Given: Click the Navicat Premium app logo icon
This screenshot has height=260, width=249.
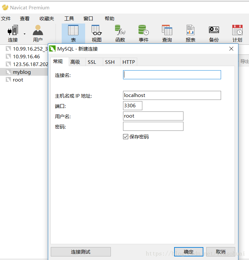Looking at the screenshot, I should [5, 7].
